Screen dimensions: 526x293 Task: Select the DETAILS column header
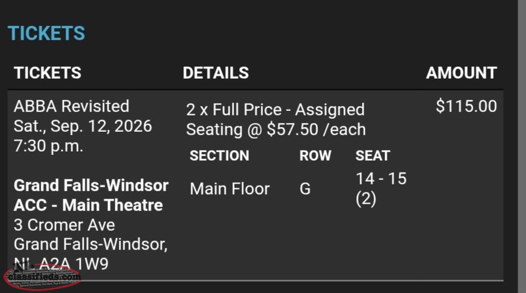[x=215, y=73]
